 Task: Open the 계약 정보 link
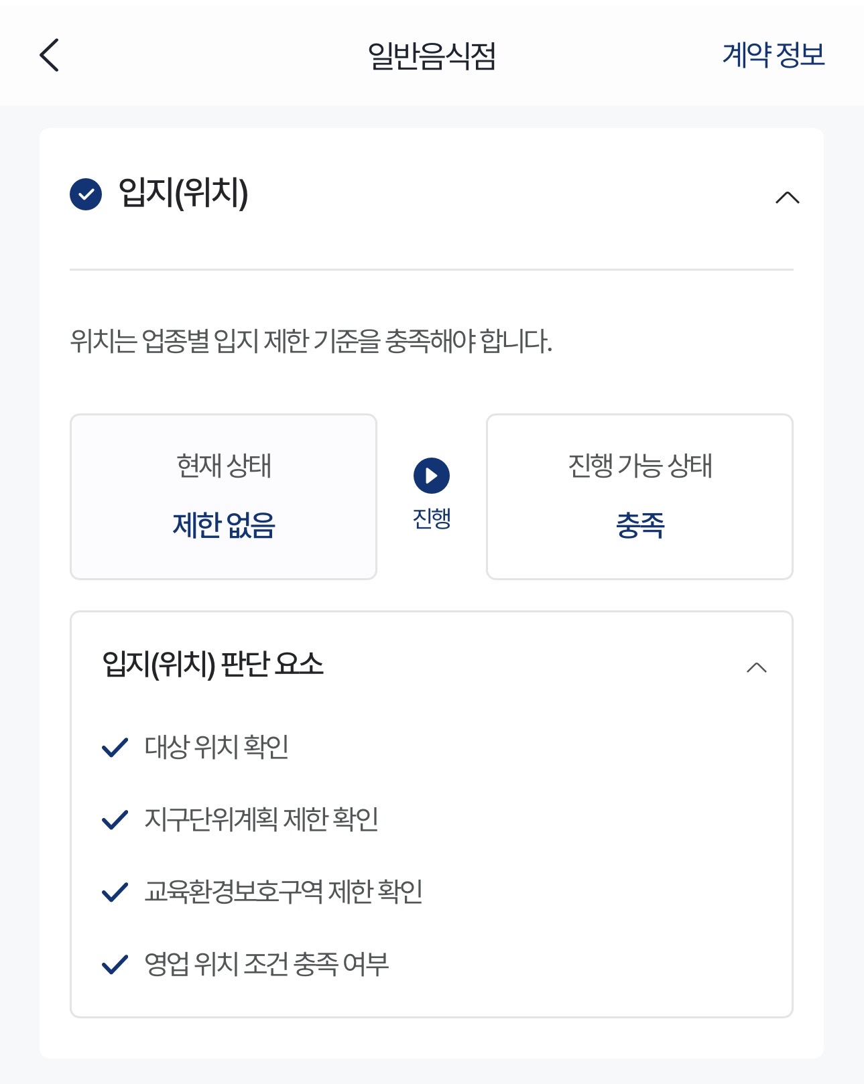click(x=773, y=55)
